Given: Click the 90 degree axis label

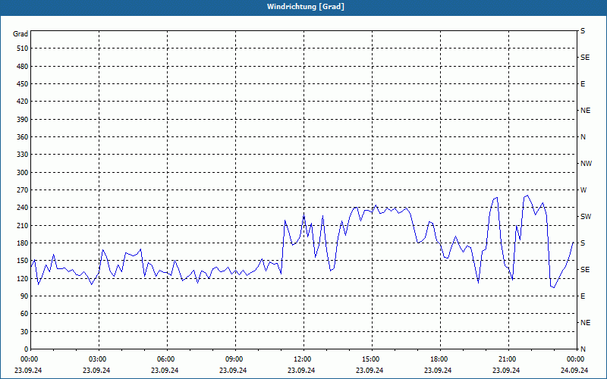Looking at the screenshot, I should tap(24, 296).
